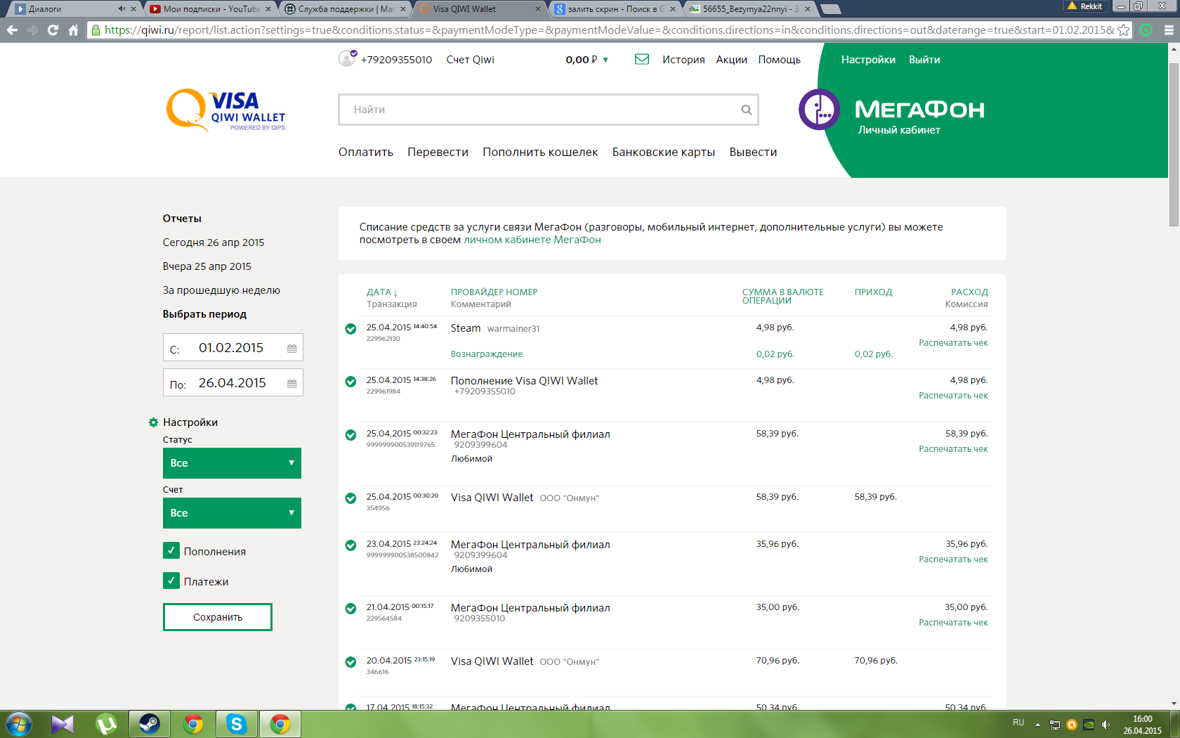Click status check icon of Steam transaction
Image resolution: width=1180 pixels, height=738 pixels.
(x=350, y=329)
